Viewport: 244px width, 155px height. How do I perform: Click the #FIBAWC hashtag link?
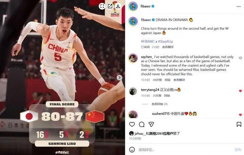click(148, 42)
